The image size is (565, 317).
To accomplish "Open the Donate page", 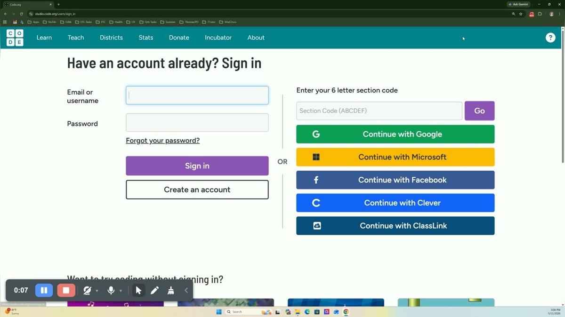I will (179, 38).
